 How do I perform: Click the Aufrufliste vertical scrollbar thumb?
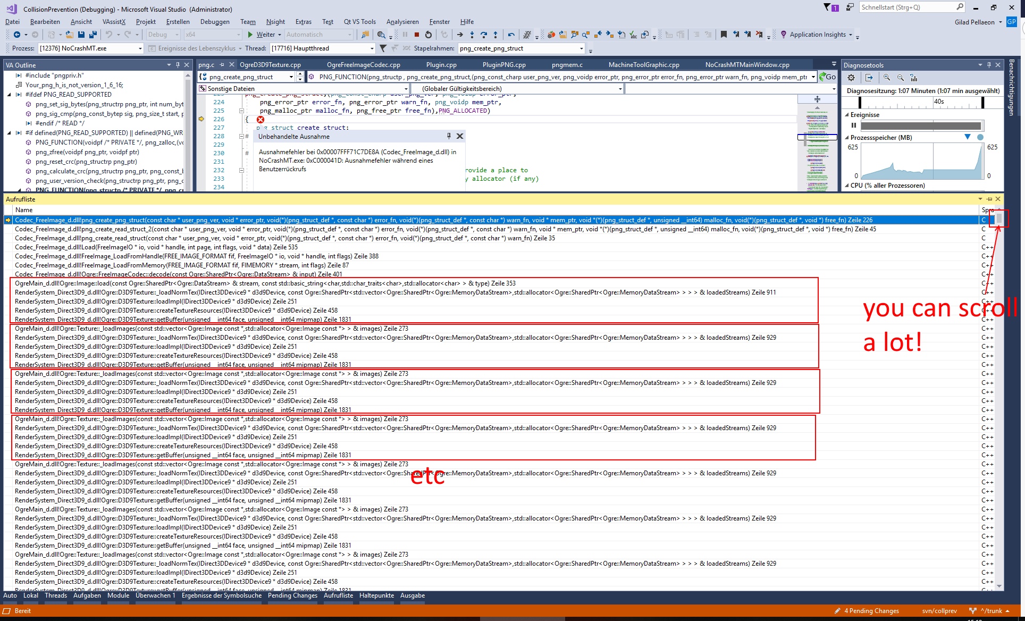(999, 219)
